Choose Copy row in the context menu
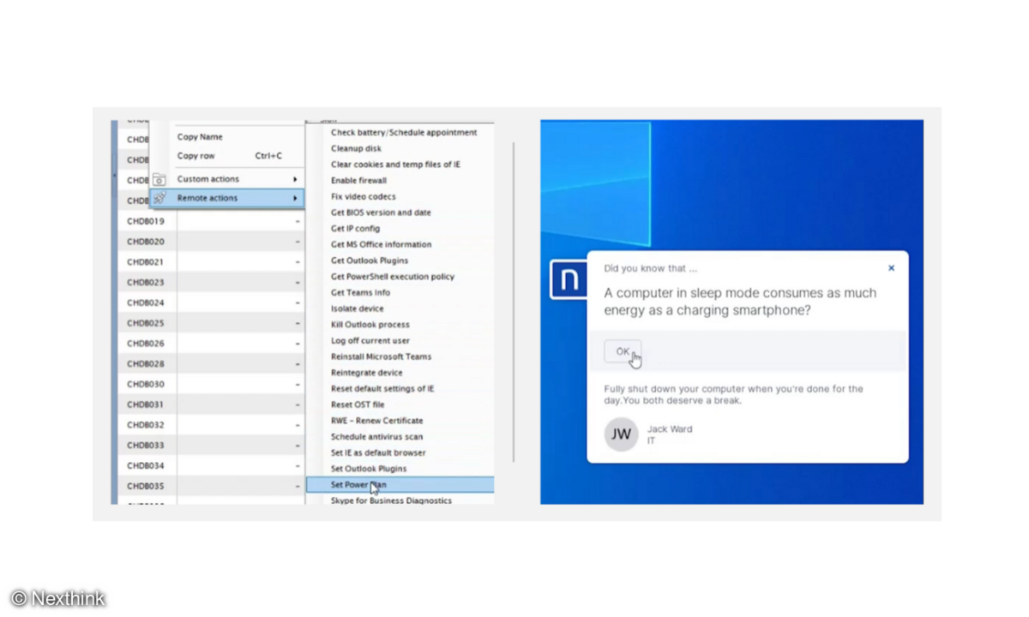This screenshot has width=1029, height=617. point(196,156)
